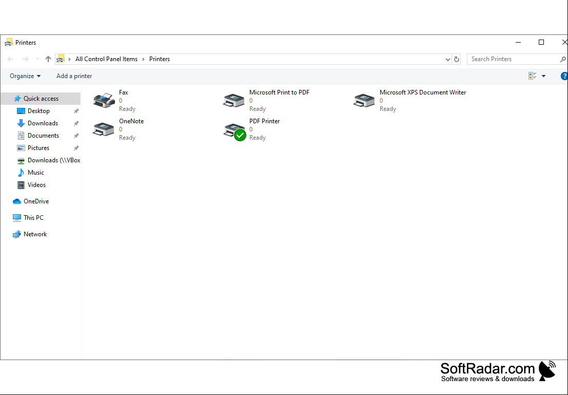The height and width of the screenshot is (395, 568).
Task: Click the Documents icon in sidebar
Action: coord(21,136)
